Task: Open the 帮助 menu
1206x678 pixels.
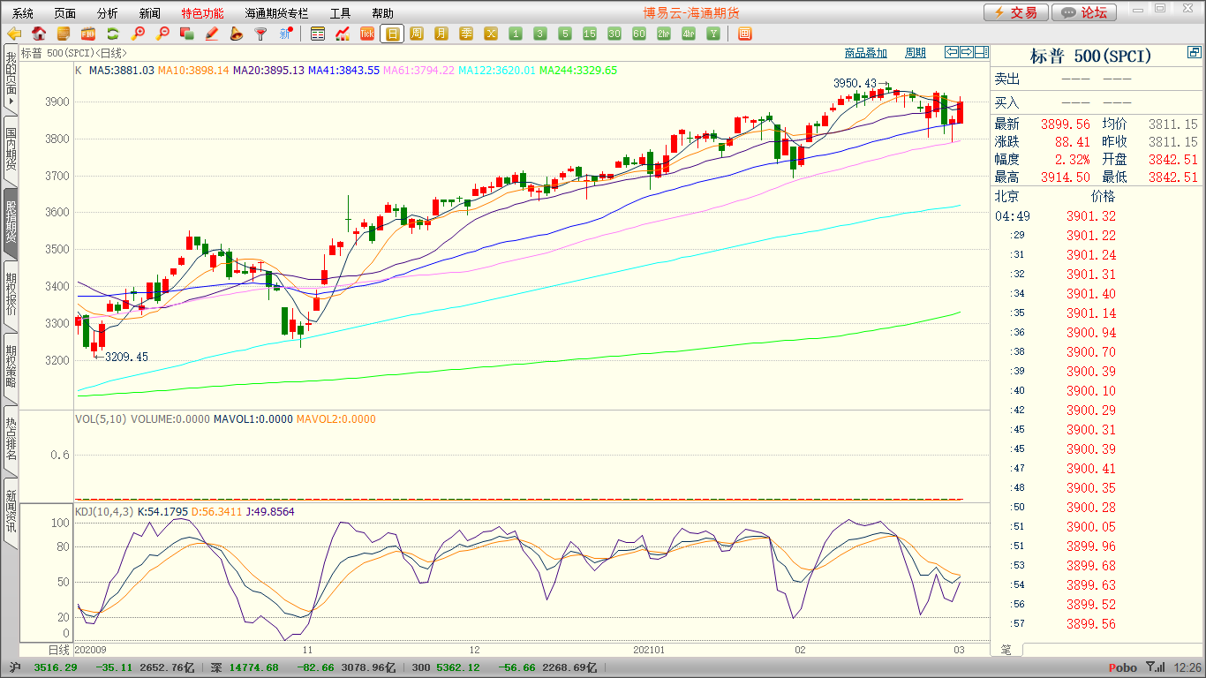Action: pyautogui.click(x=382, y=13)
